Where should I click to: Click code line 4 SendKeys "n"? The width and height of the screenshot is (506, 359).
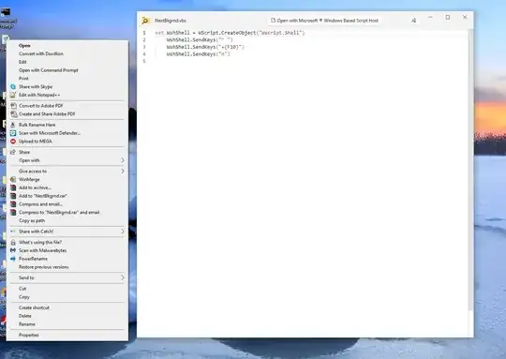click(198, 54)
